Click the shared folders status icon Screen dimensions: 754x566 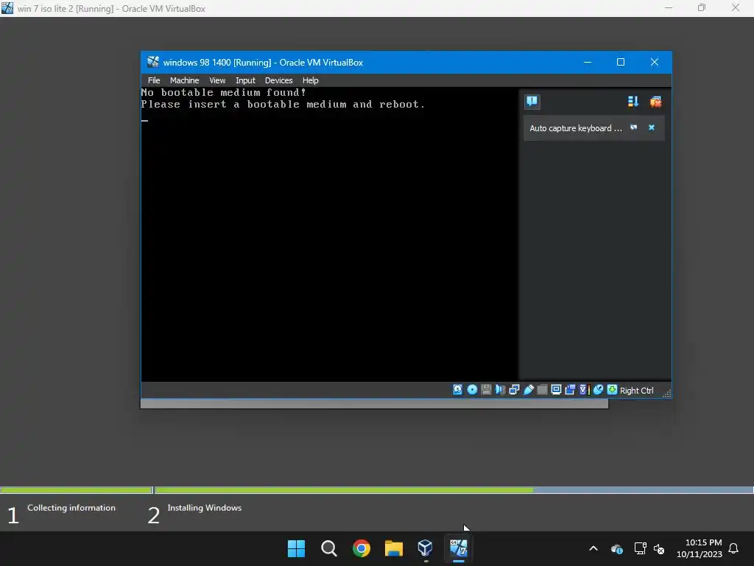click(542, 390)
